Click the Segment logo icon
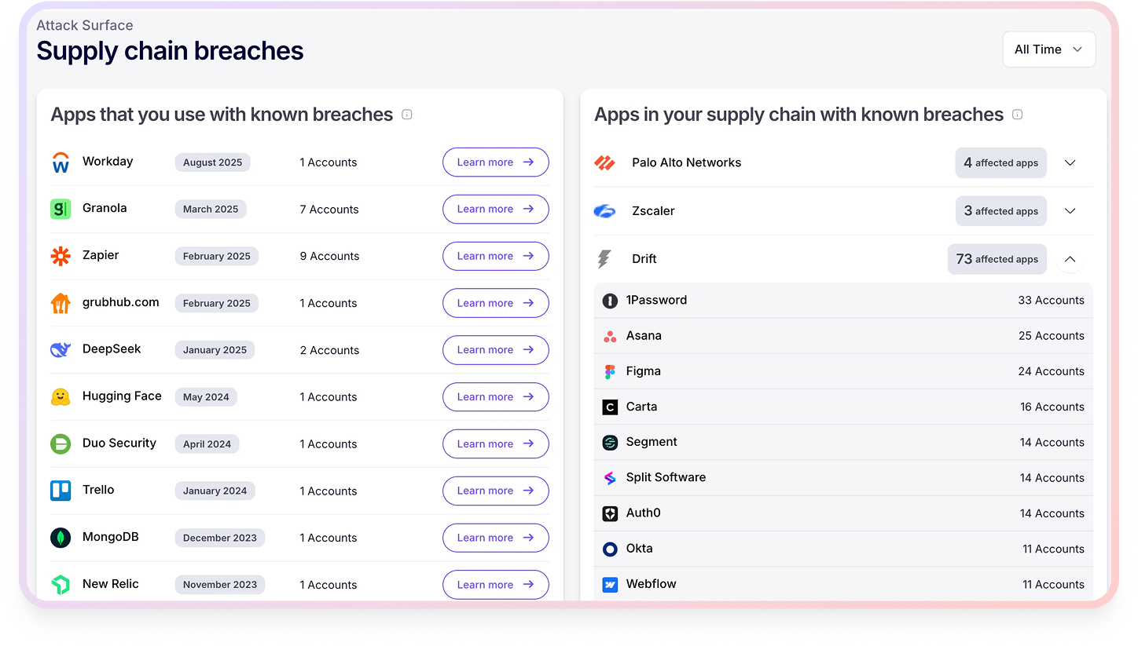Viewport: 1138px width, 646px height. pyautogui.click(x=610, y=443)
